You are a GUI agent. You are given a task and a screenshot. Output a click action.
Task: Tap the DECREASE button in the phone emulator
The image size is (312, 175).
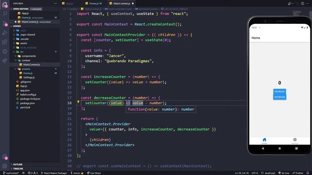279,97
